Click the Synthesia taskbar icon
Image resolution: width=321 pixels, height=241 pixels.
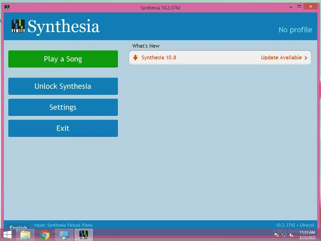coord(83,235)
